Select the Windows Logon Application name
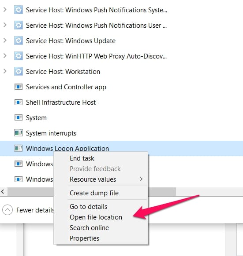Image resolution: width=243 pixels, height=256 pixels. pyautogui.click(x=67, y=149)
